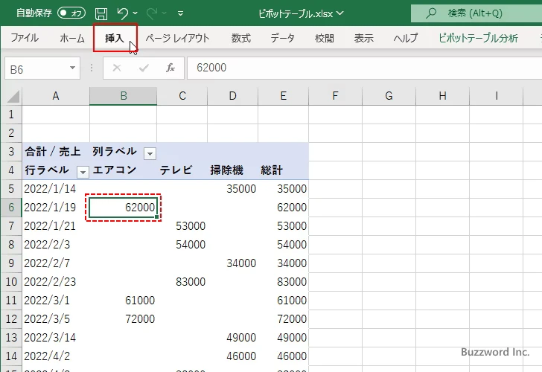Open the Customize Quick Access Toolbar dropdown
The width and height of the screenshot is (542, 372).
tap(180, 13)
